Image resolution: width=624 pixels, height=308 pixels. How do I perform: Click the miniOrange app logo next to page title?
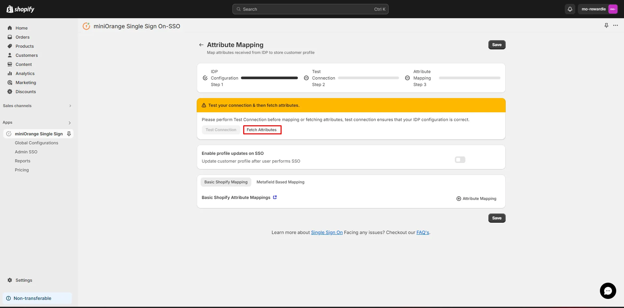tap(86, 26)
